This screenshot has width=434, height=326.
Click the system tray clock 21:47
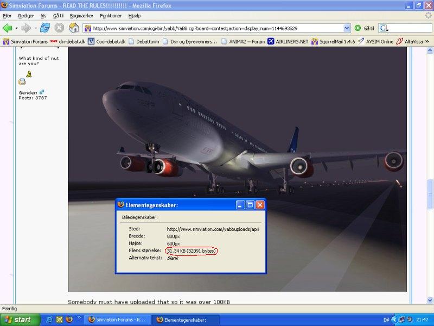click(423, 320)
